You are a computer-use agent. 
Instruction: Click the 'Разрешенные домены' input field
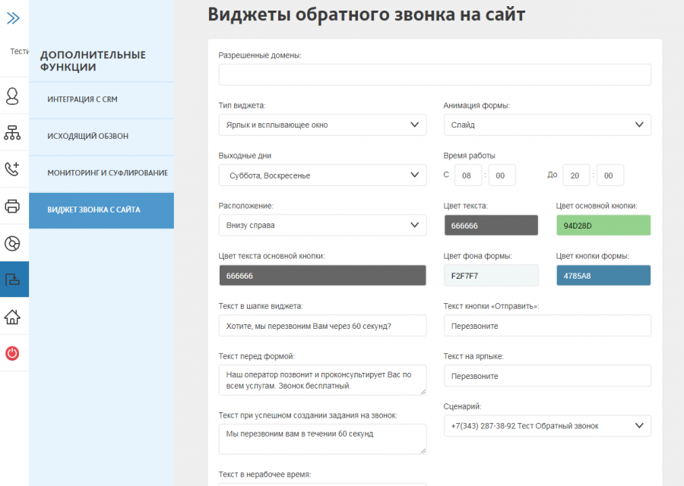(x=435, y=74)
